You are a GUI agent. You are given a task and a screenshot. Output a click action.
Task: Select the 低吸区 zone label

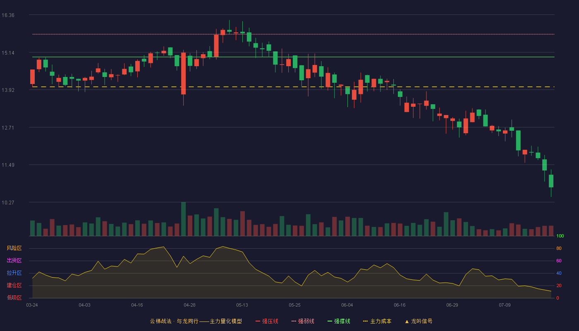tap(14, 297)
